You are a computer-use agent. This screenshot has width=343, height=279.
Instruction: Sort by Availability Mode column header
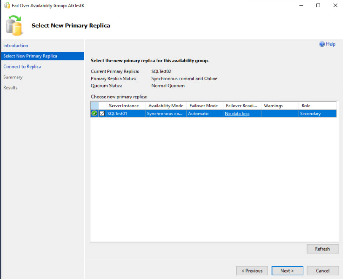coord(166,106)
